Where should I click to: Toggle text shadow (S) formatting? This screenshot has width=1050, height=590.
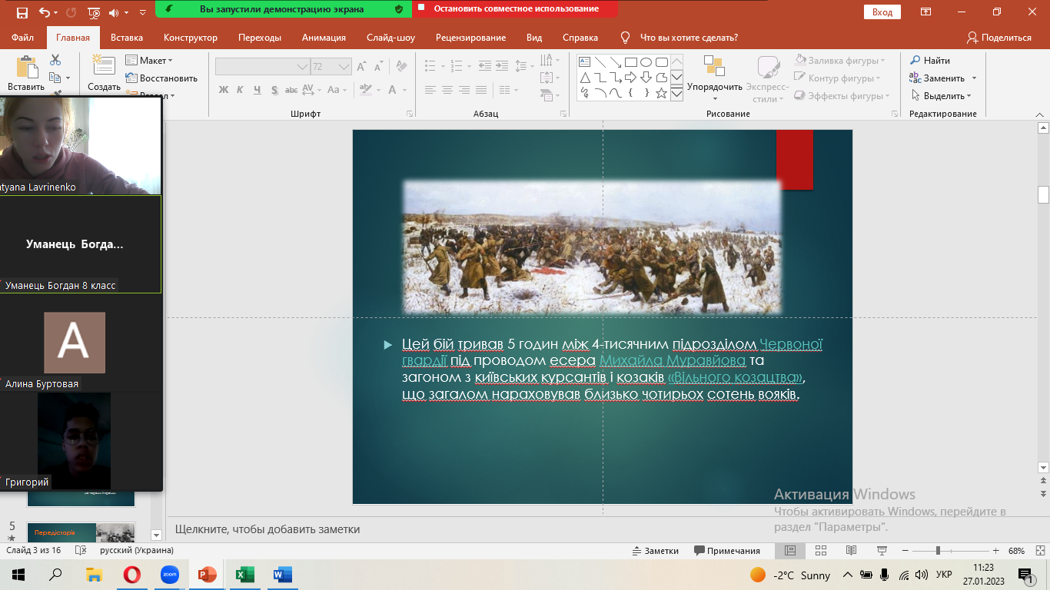[276, 90]
